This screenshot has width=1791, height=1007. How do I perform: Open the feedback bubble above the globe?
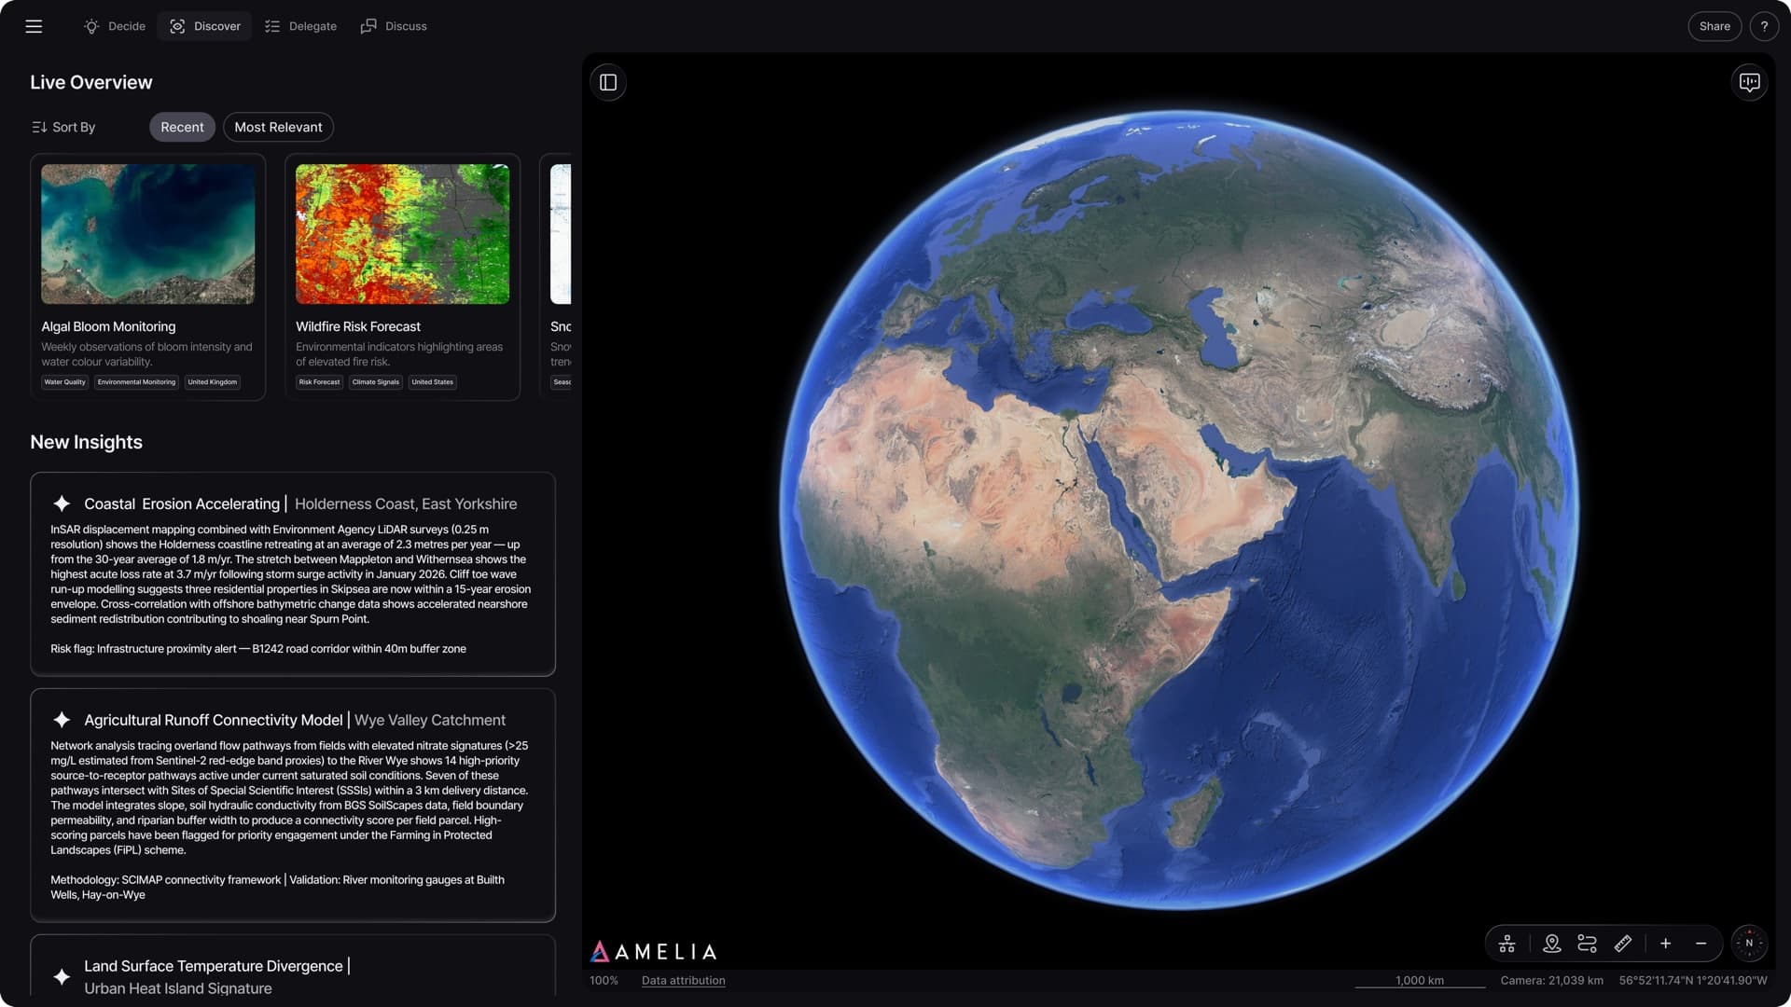(x=1750, y=82)
